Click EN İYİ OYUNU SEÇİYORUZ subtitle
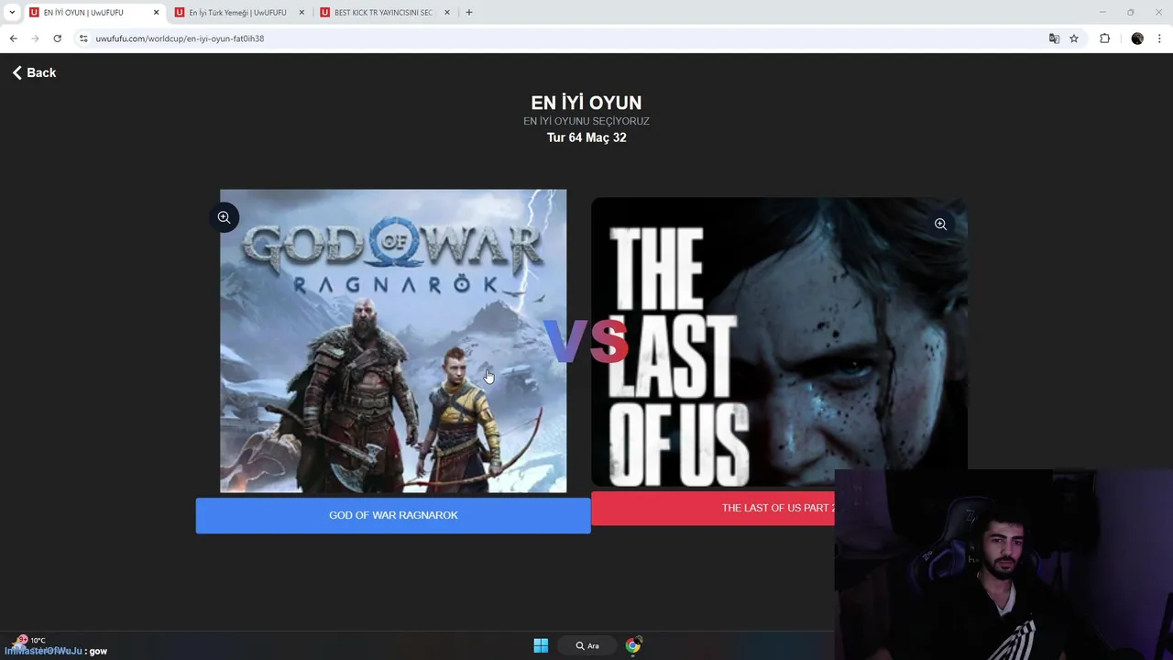This screenshot has width=1173, height=660. (586, 121)
